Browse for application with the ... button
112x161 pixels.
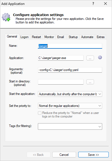pyautogui.click(x=90, y=58)
